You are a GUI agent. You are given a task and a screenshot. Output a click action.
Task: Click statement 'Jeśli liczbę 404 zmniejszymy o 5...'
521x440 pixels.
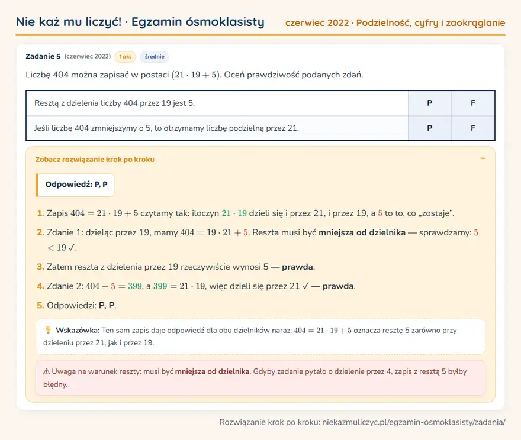(x=166, y=128)
